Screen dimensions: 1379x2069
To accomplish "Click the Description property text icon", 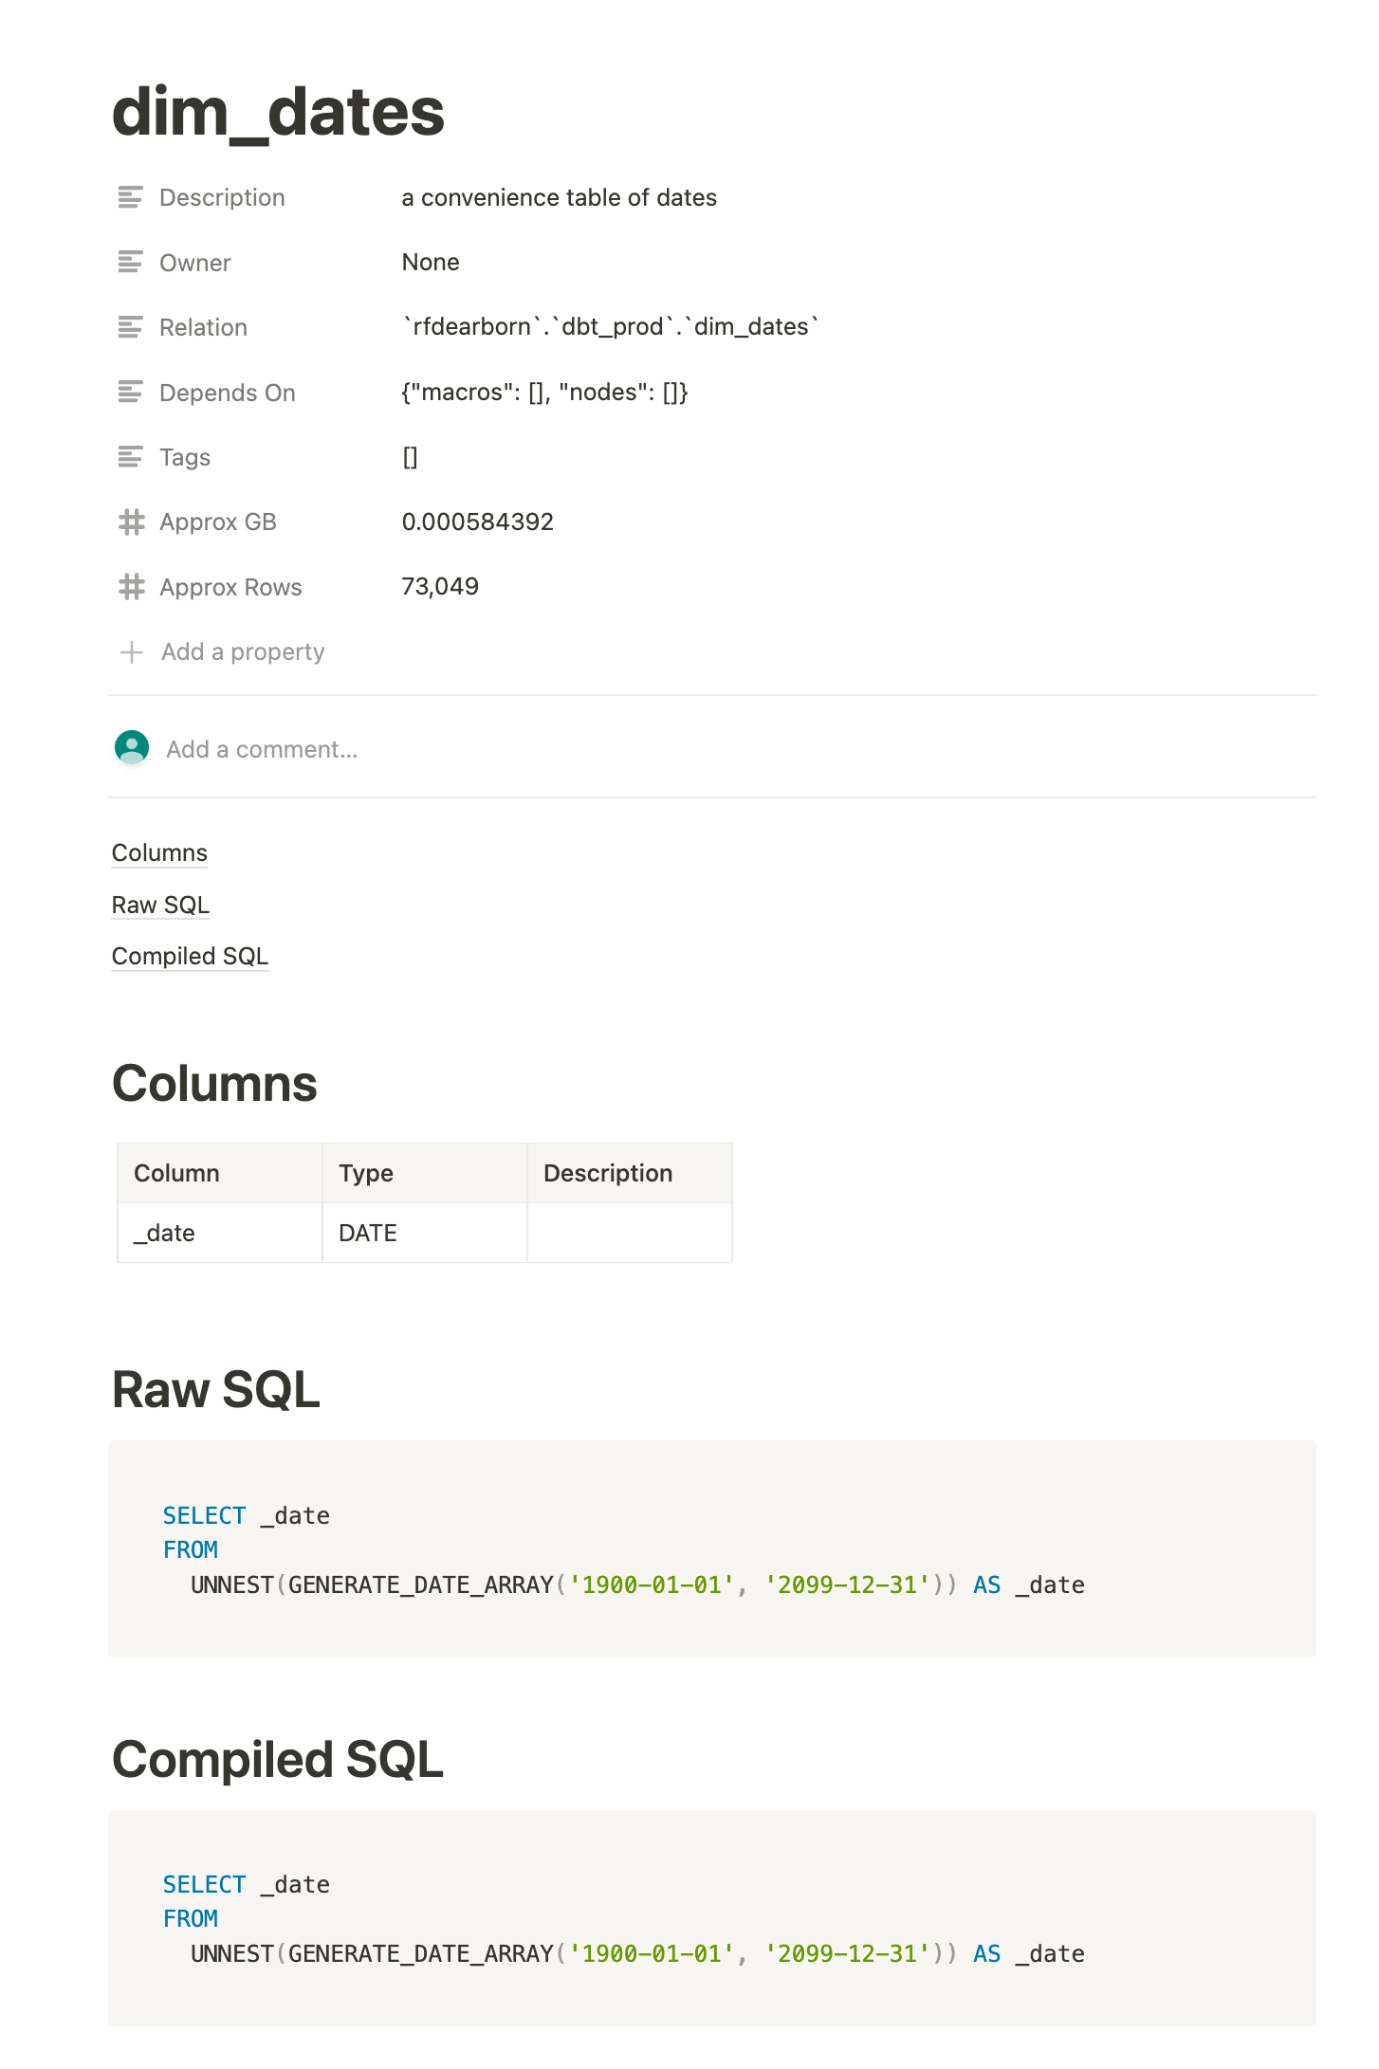I will 130,197.
